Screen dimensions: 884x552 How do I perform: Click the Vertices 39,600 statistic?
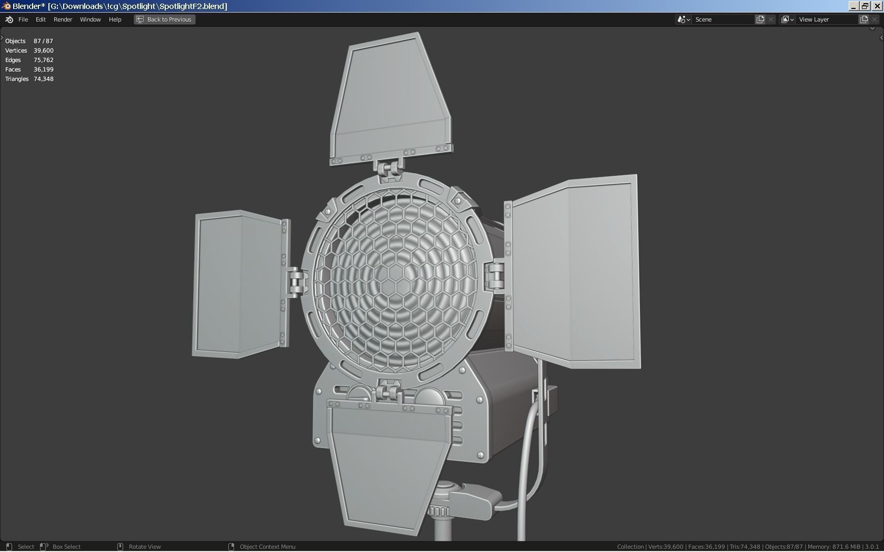29,50
